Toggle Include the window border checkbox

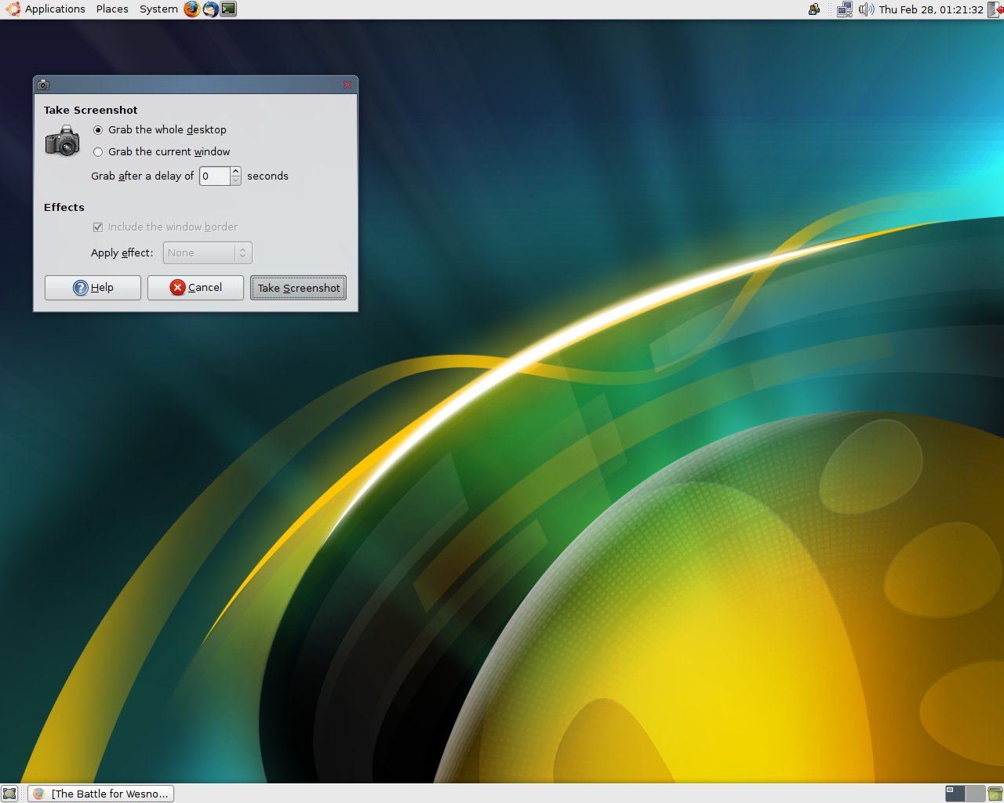click(x=165, y=227)
